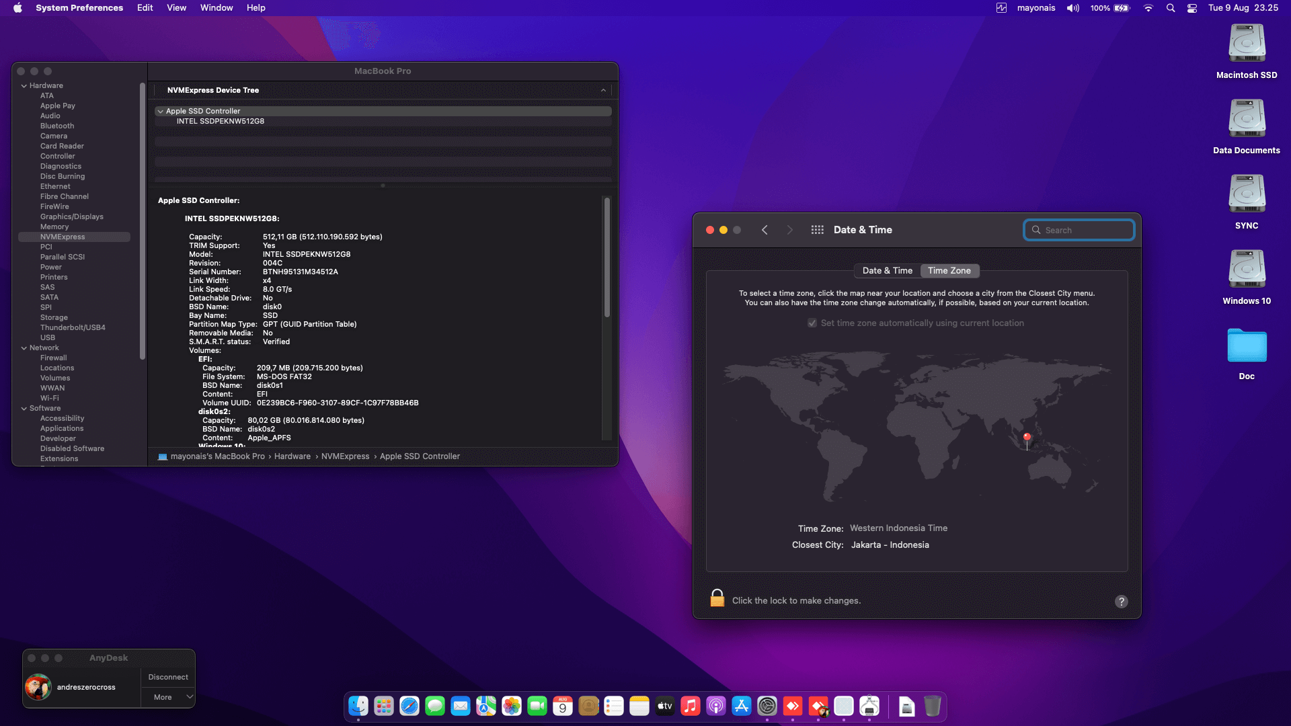Open Safari from the dock
This screenshot has width=1291, height=726.
[409, 706]
